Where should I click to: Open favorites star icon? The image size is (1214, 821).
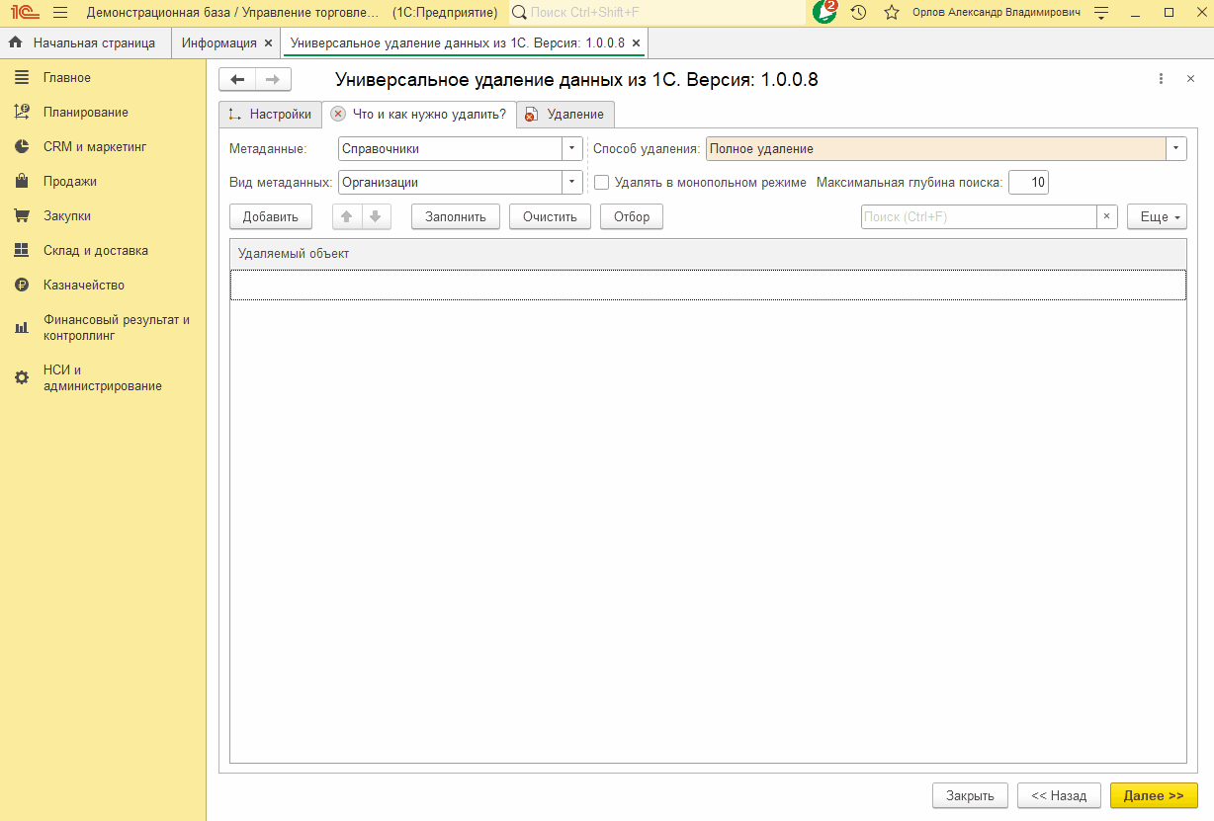point(891,13)
